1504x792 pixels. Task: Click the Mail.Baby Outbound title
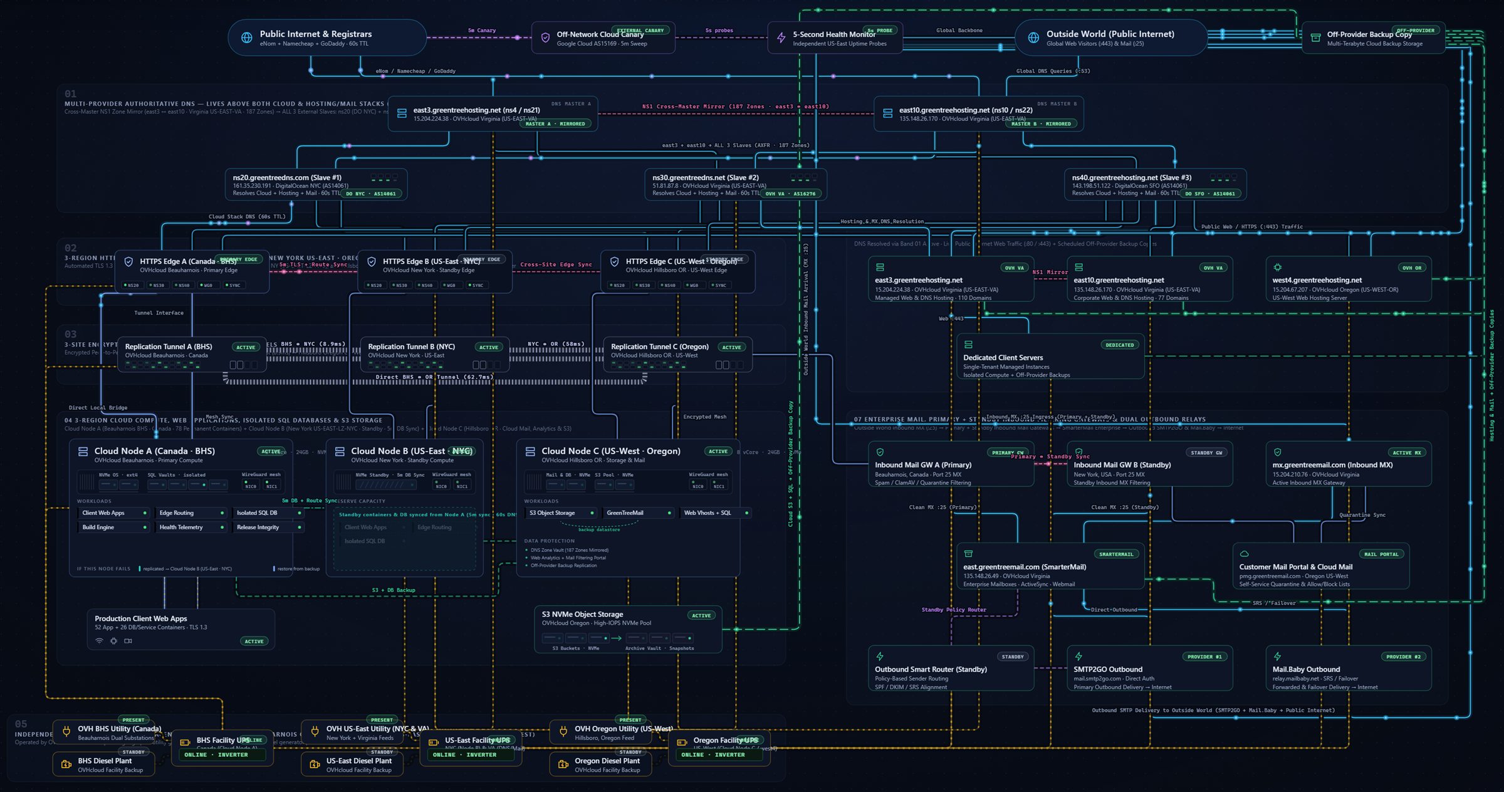(1306, 669)
